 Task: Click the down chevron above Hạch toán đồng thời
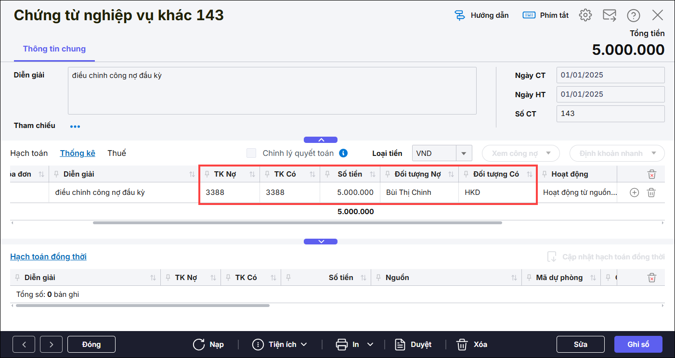point(321,242)
